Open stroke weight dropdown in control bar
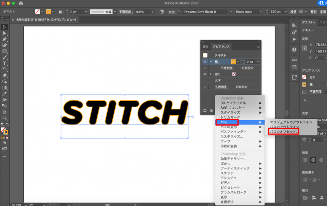The image size is (327, 206). click(86, 12)
